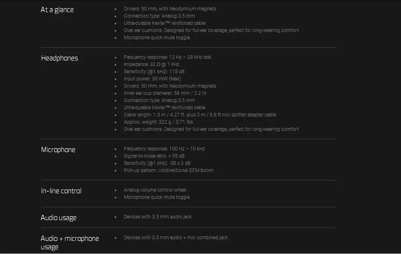This screenshot has height=254, width=401.
Task: Click the microphone frequency response 100 Hz line
Action: pyautogui.click(x=164, y=149)
